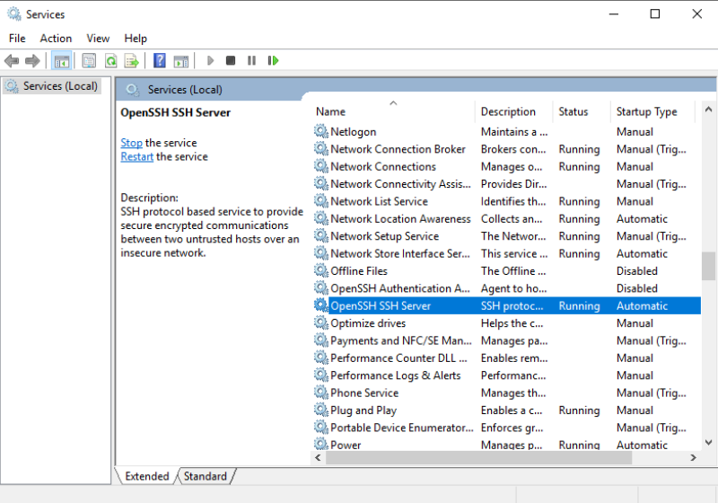Click gear icon next to Network Setup Service
The image size is (718, 503).
321,236
